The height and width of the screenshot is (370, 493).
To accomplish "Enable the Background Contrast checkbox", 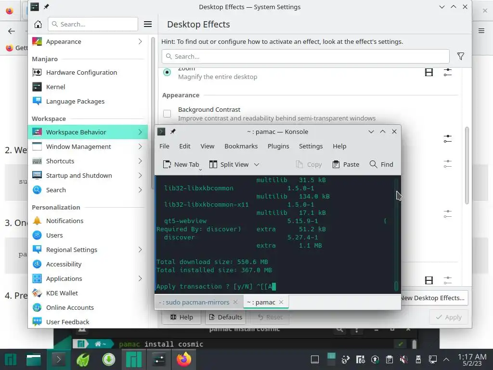I will click(x=167, y=114).
